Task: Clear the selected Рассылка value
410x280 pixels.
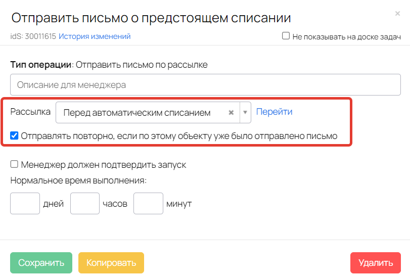Action: click(231, 113)
